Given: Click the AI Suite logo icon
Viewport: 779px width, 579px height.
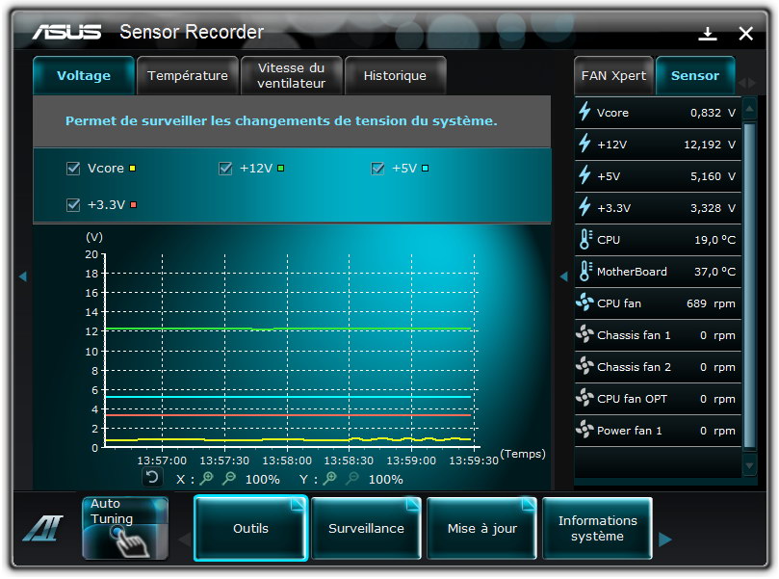Looking at the screenshot, I should pos(43,528).
